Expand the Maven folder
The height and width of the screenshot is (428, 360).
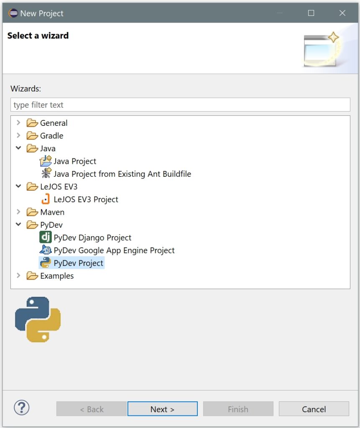coord(18,212)
